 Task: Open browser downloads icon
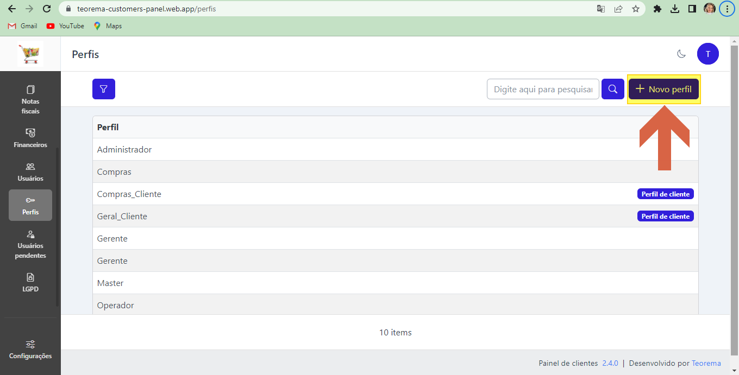(675, 9)
